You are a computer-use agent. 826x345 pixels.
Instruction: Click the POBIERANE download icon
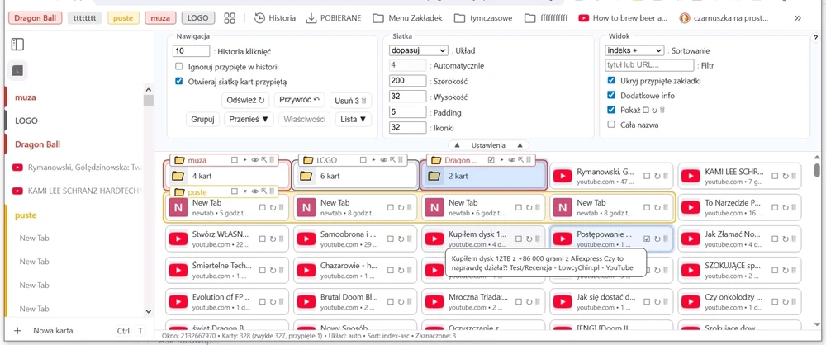(311, 17)
